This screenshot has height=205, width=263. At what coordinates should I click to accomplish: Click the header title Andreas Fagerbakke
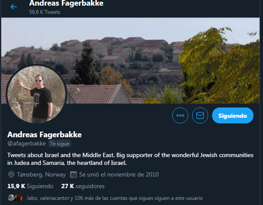point(67,3)
